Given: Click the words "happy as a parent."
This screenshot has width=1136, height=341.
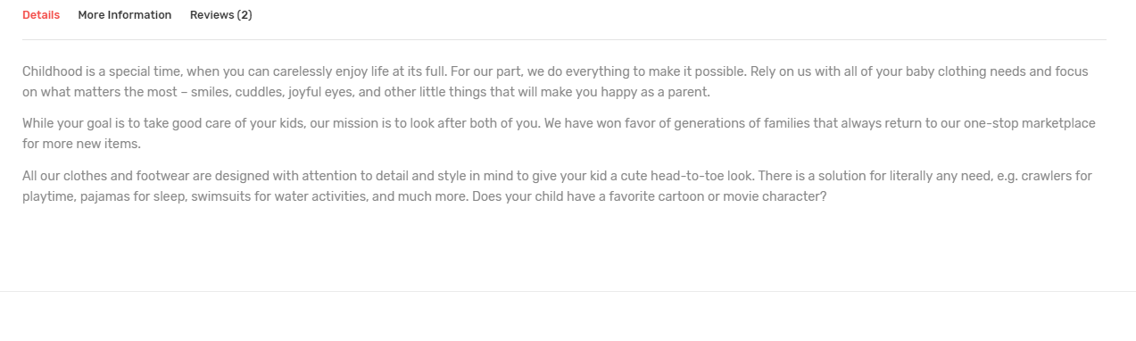Looking at the screenshot, I should [657, 92].
